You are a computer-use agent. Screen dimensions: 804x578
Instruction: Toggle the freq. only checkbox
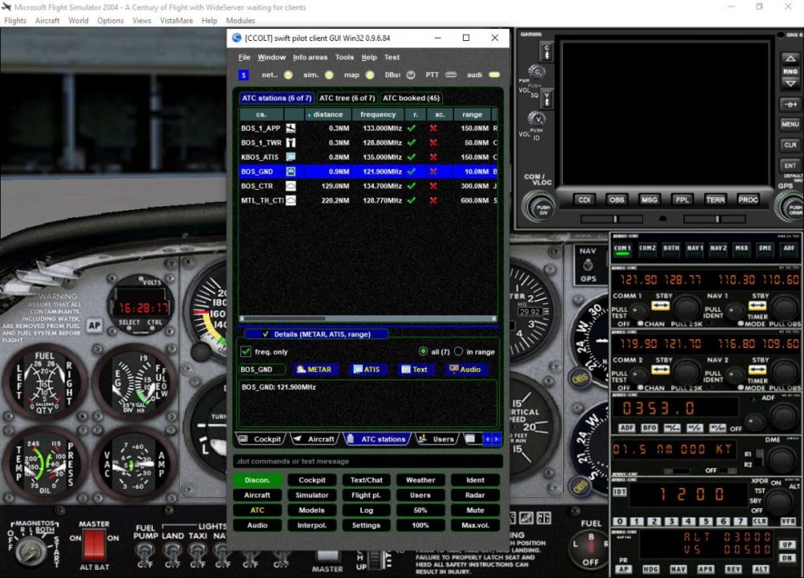(246, 351)
